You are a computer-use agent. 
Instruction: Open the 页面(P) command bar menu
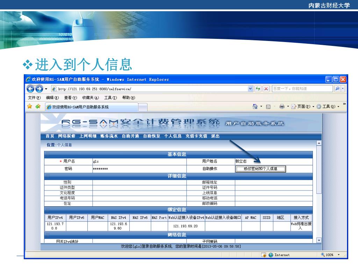pos(303,106)
